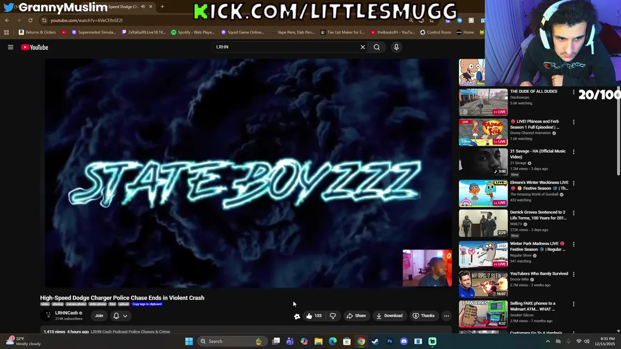
Task: Open options menu for YouTubers Who Barely Survived
Action: 573,274
